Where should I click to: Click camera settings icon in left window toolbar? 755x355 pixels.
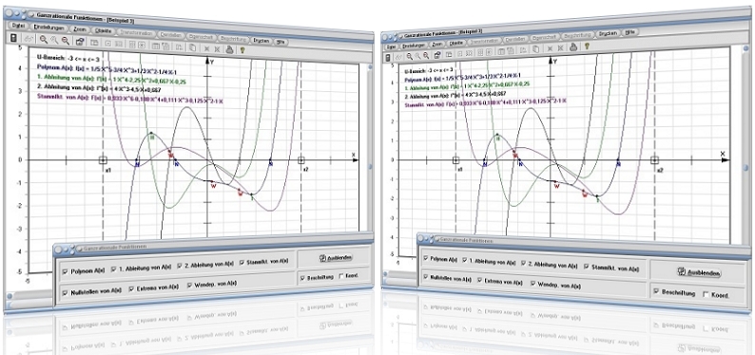click(80, 42)
